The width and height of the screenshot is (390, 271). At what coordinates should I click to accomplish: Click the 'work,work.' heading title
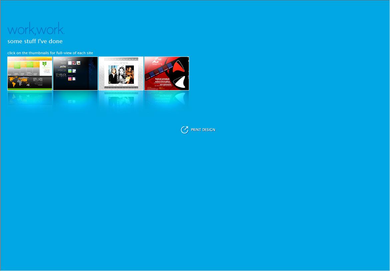[36, 29]
